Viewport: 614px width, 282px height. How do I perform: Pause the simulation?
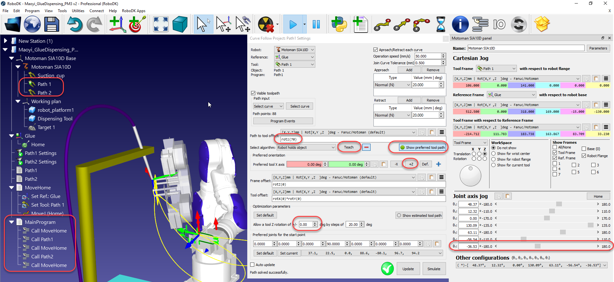[316, 24]
